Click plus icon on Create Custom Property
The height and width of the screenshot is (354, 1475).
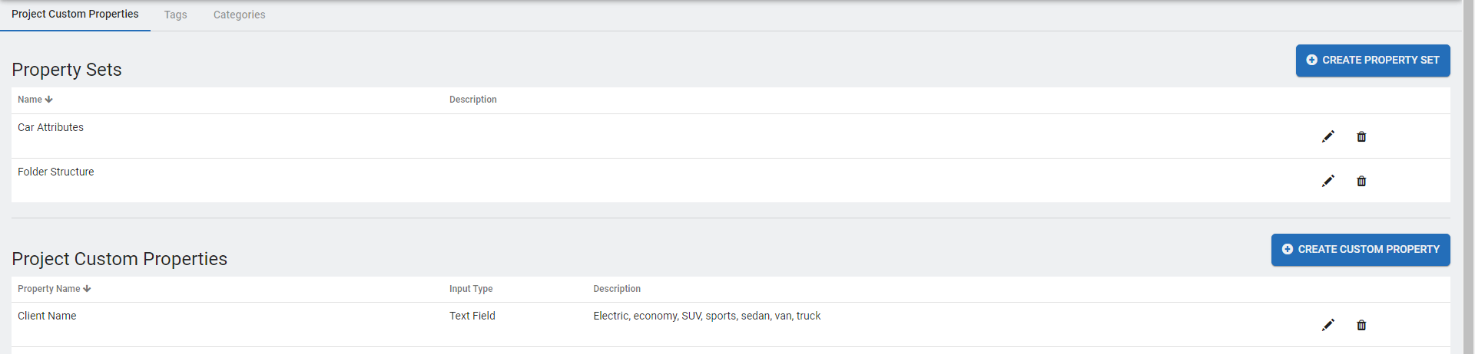[1288, 249]
